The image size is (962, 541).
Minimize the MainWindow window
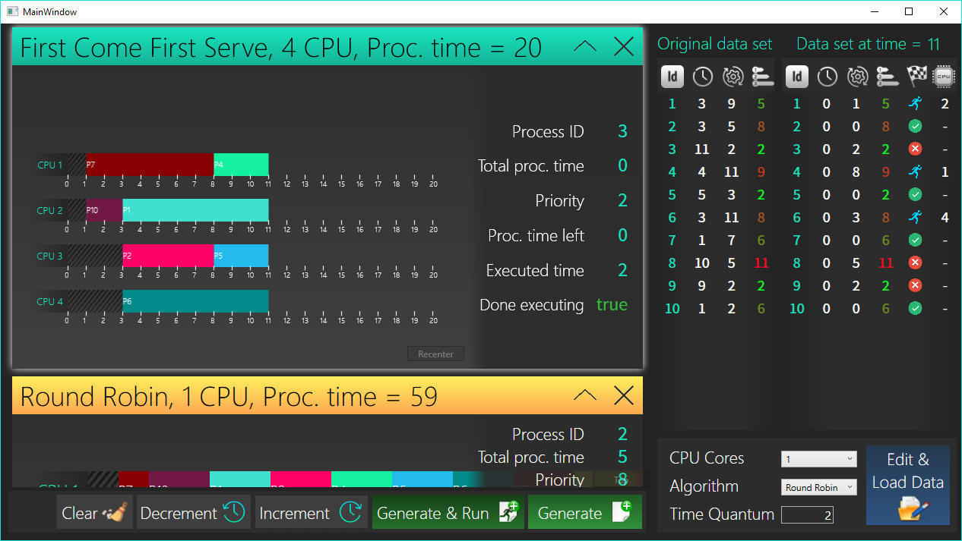coord(874,11)
